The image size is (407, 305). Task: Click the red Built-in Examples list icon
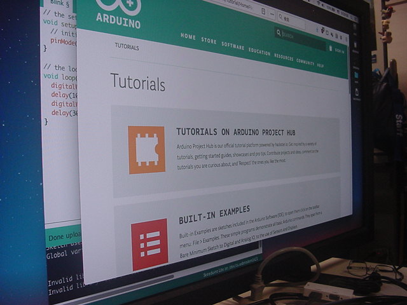[149, 245]
